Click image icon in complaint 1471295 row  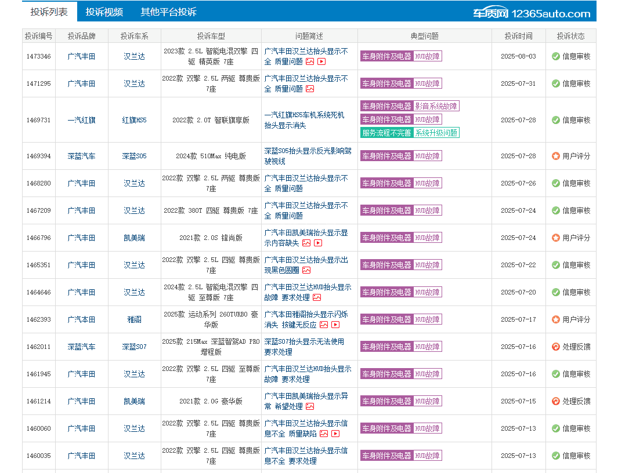310,89
